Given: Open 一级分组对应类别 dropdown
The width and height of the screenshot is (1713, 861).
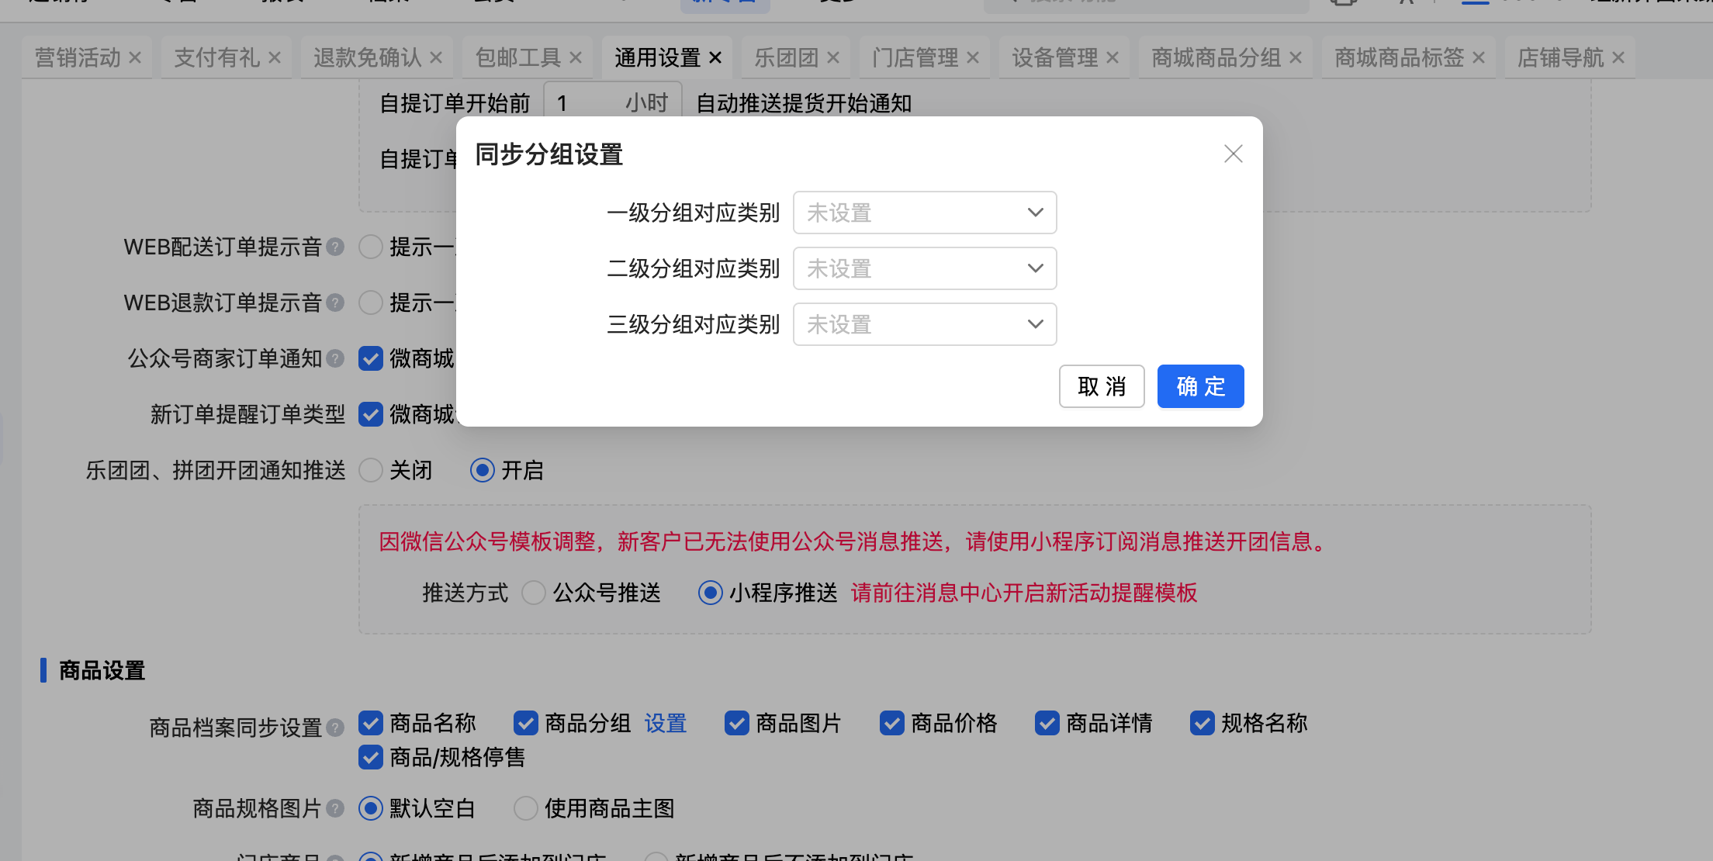Looking at the screenshot, I should 924,213.
